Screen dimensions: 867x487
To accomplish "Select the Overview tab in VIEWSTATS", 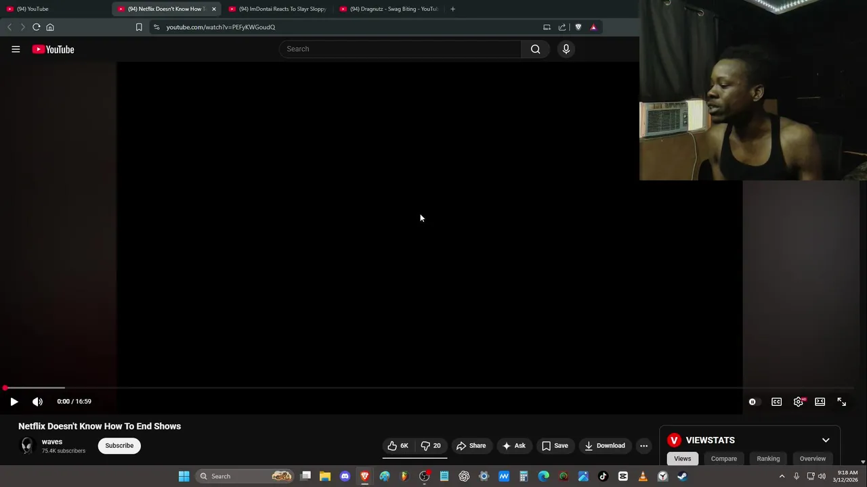I will 813,459.
